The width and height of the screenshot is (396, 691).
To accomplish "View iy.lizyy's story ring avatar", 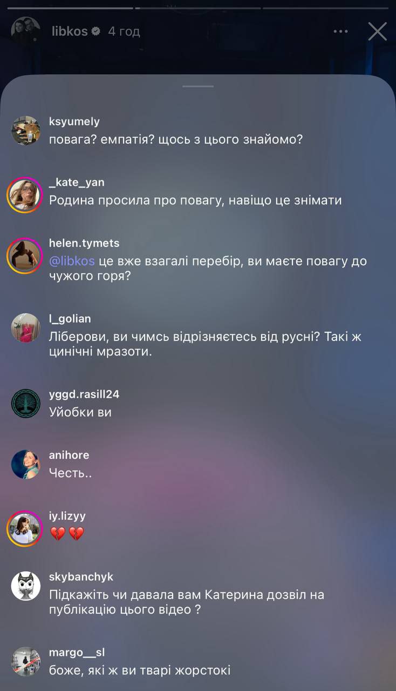I will tap(25, 528).
